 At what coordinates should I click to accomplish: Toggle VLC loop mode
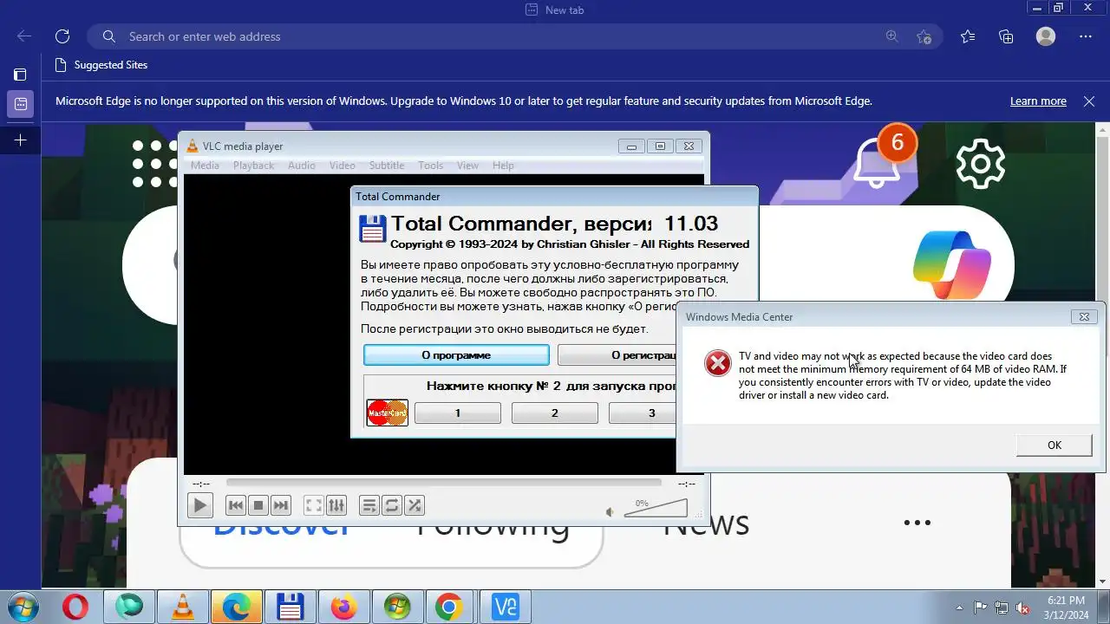tap(392, 505)
